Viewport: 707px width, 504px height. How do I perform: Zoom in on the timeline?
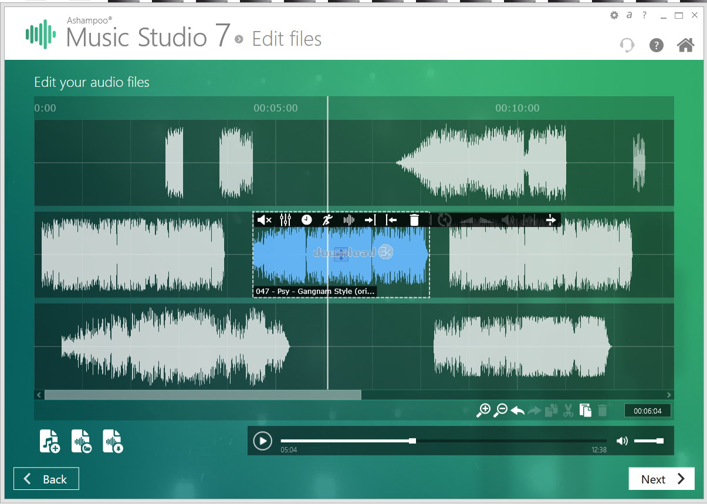coord(483,411)
